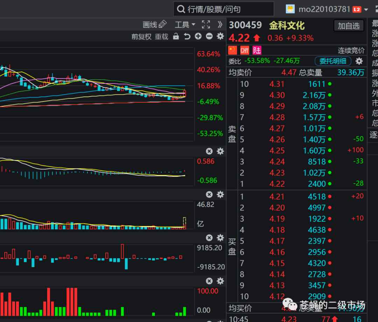378x322 pixels.
Task: Open the 委托明细 order details button
Action: click(333, 61)
